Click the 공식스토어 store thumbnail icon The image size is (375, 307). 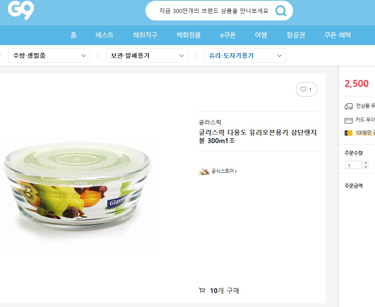coord(204,171)
